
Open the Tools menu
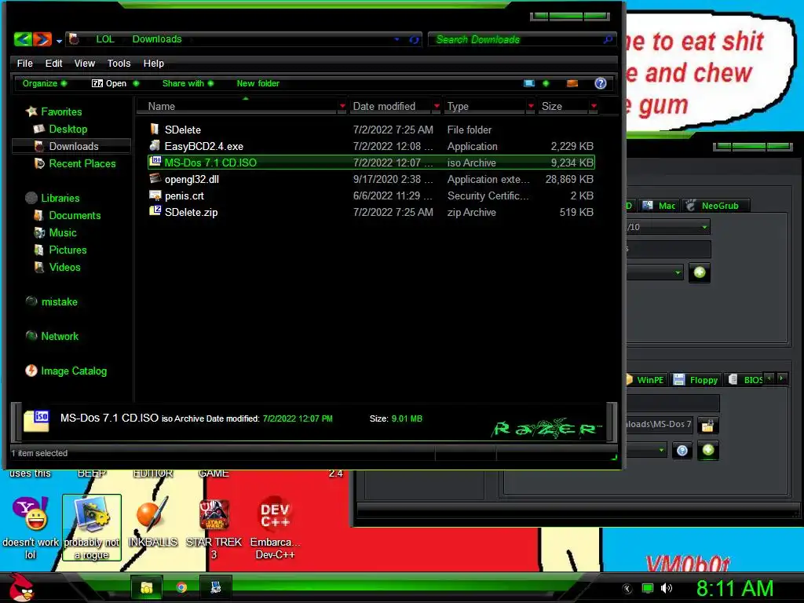[x=119, y=63]
